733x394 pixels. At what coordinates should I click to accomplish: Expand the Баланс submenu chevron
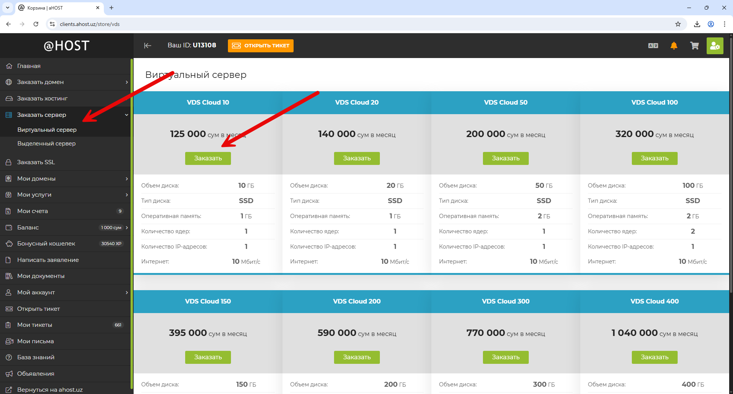click(127, 228)
